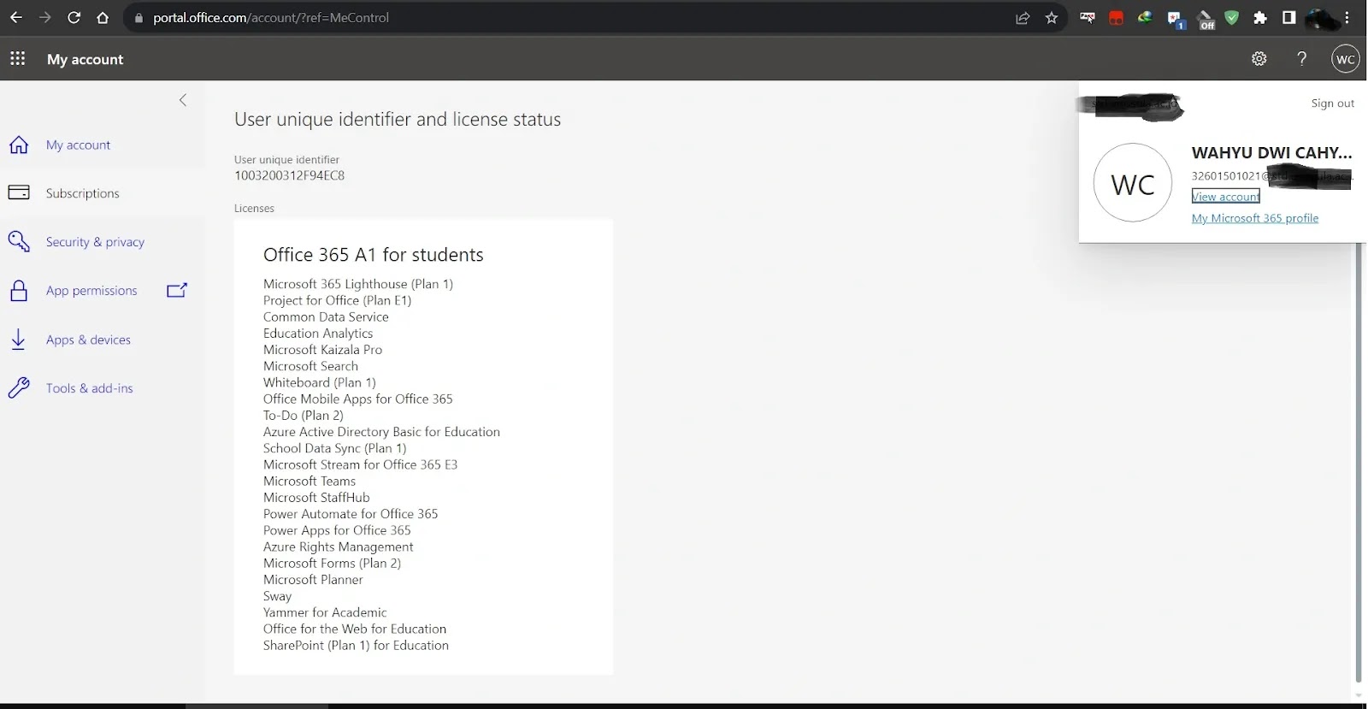The image size is (1368, 709).
Task: Click Yammer for Academic license text
Action: (x=325, y=612)
